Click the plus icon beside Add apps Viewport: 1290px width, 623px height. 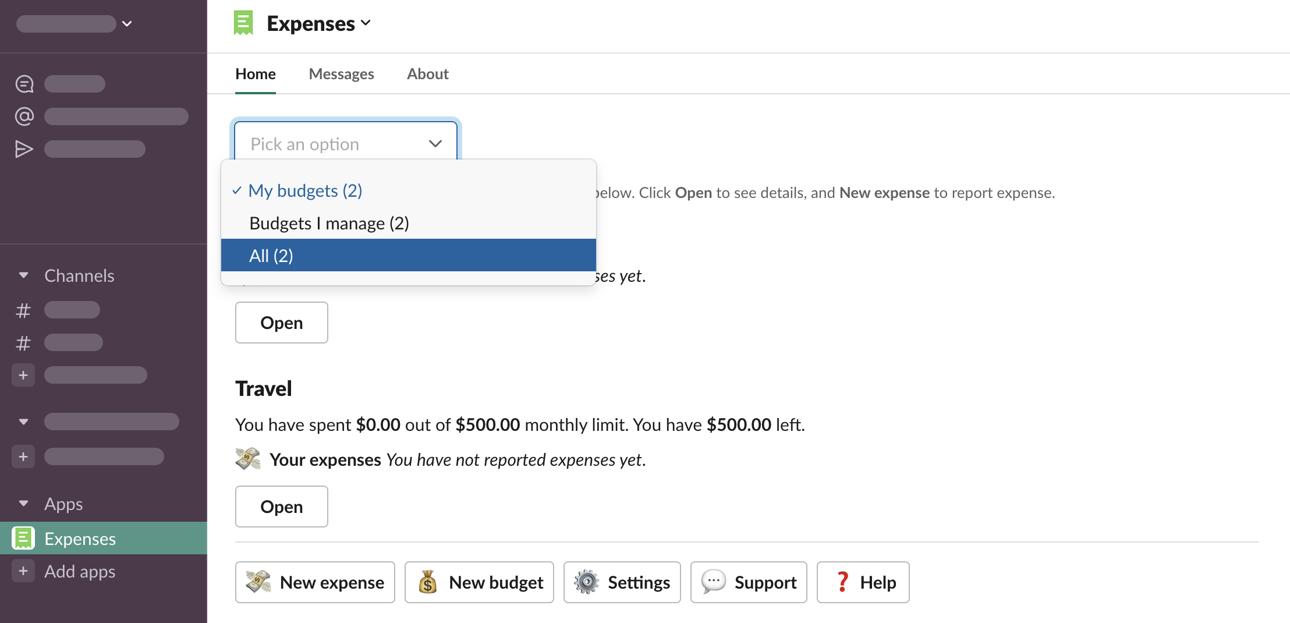[23, 571]
